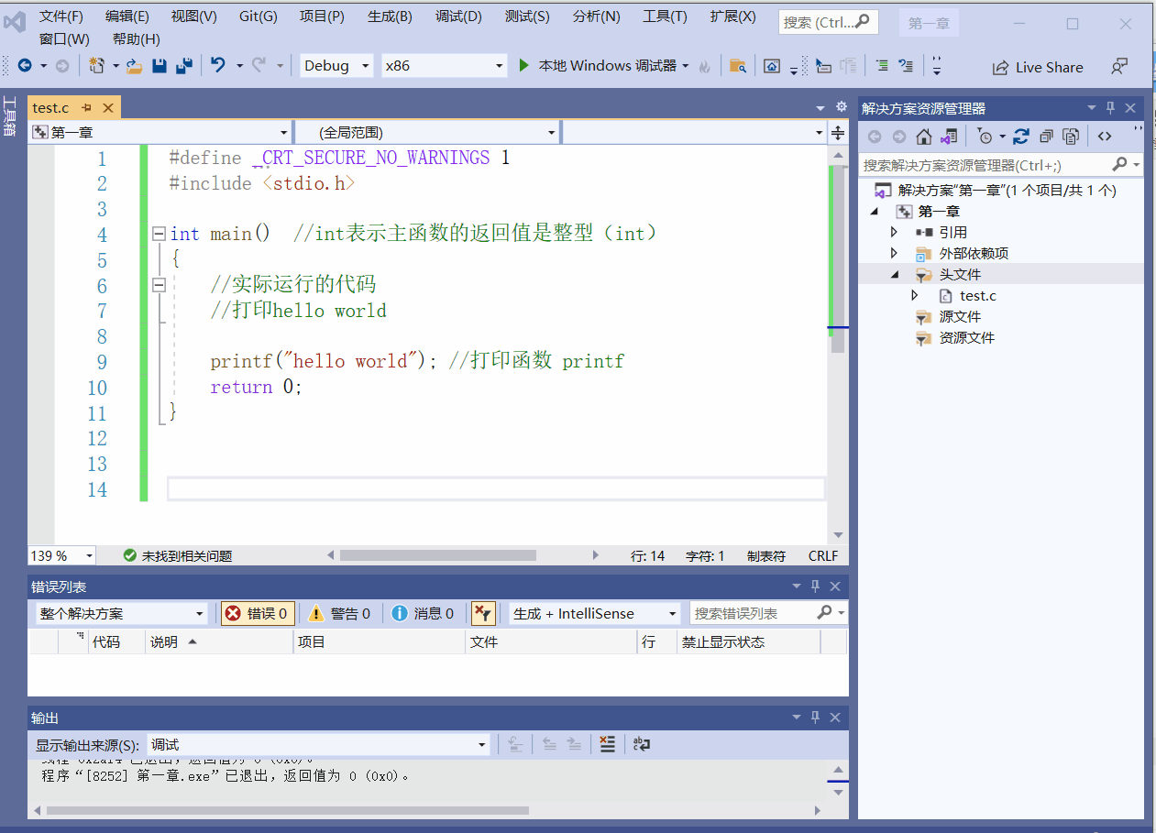Viewport: 1156px width, 833px height.
Task: Click the editor settings gear icon
Action: 841,107
